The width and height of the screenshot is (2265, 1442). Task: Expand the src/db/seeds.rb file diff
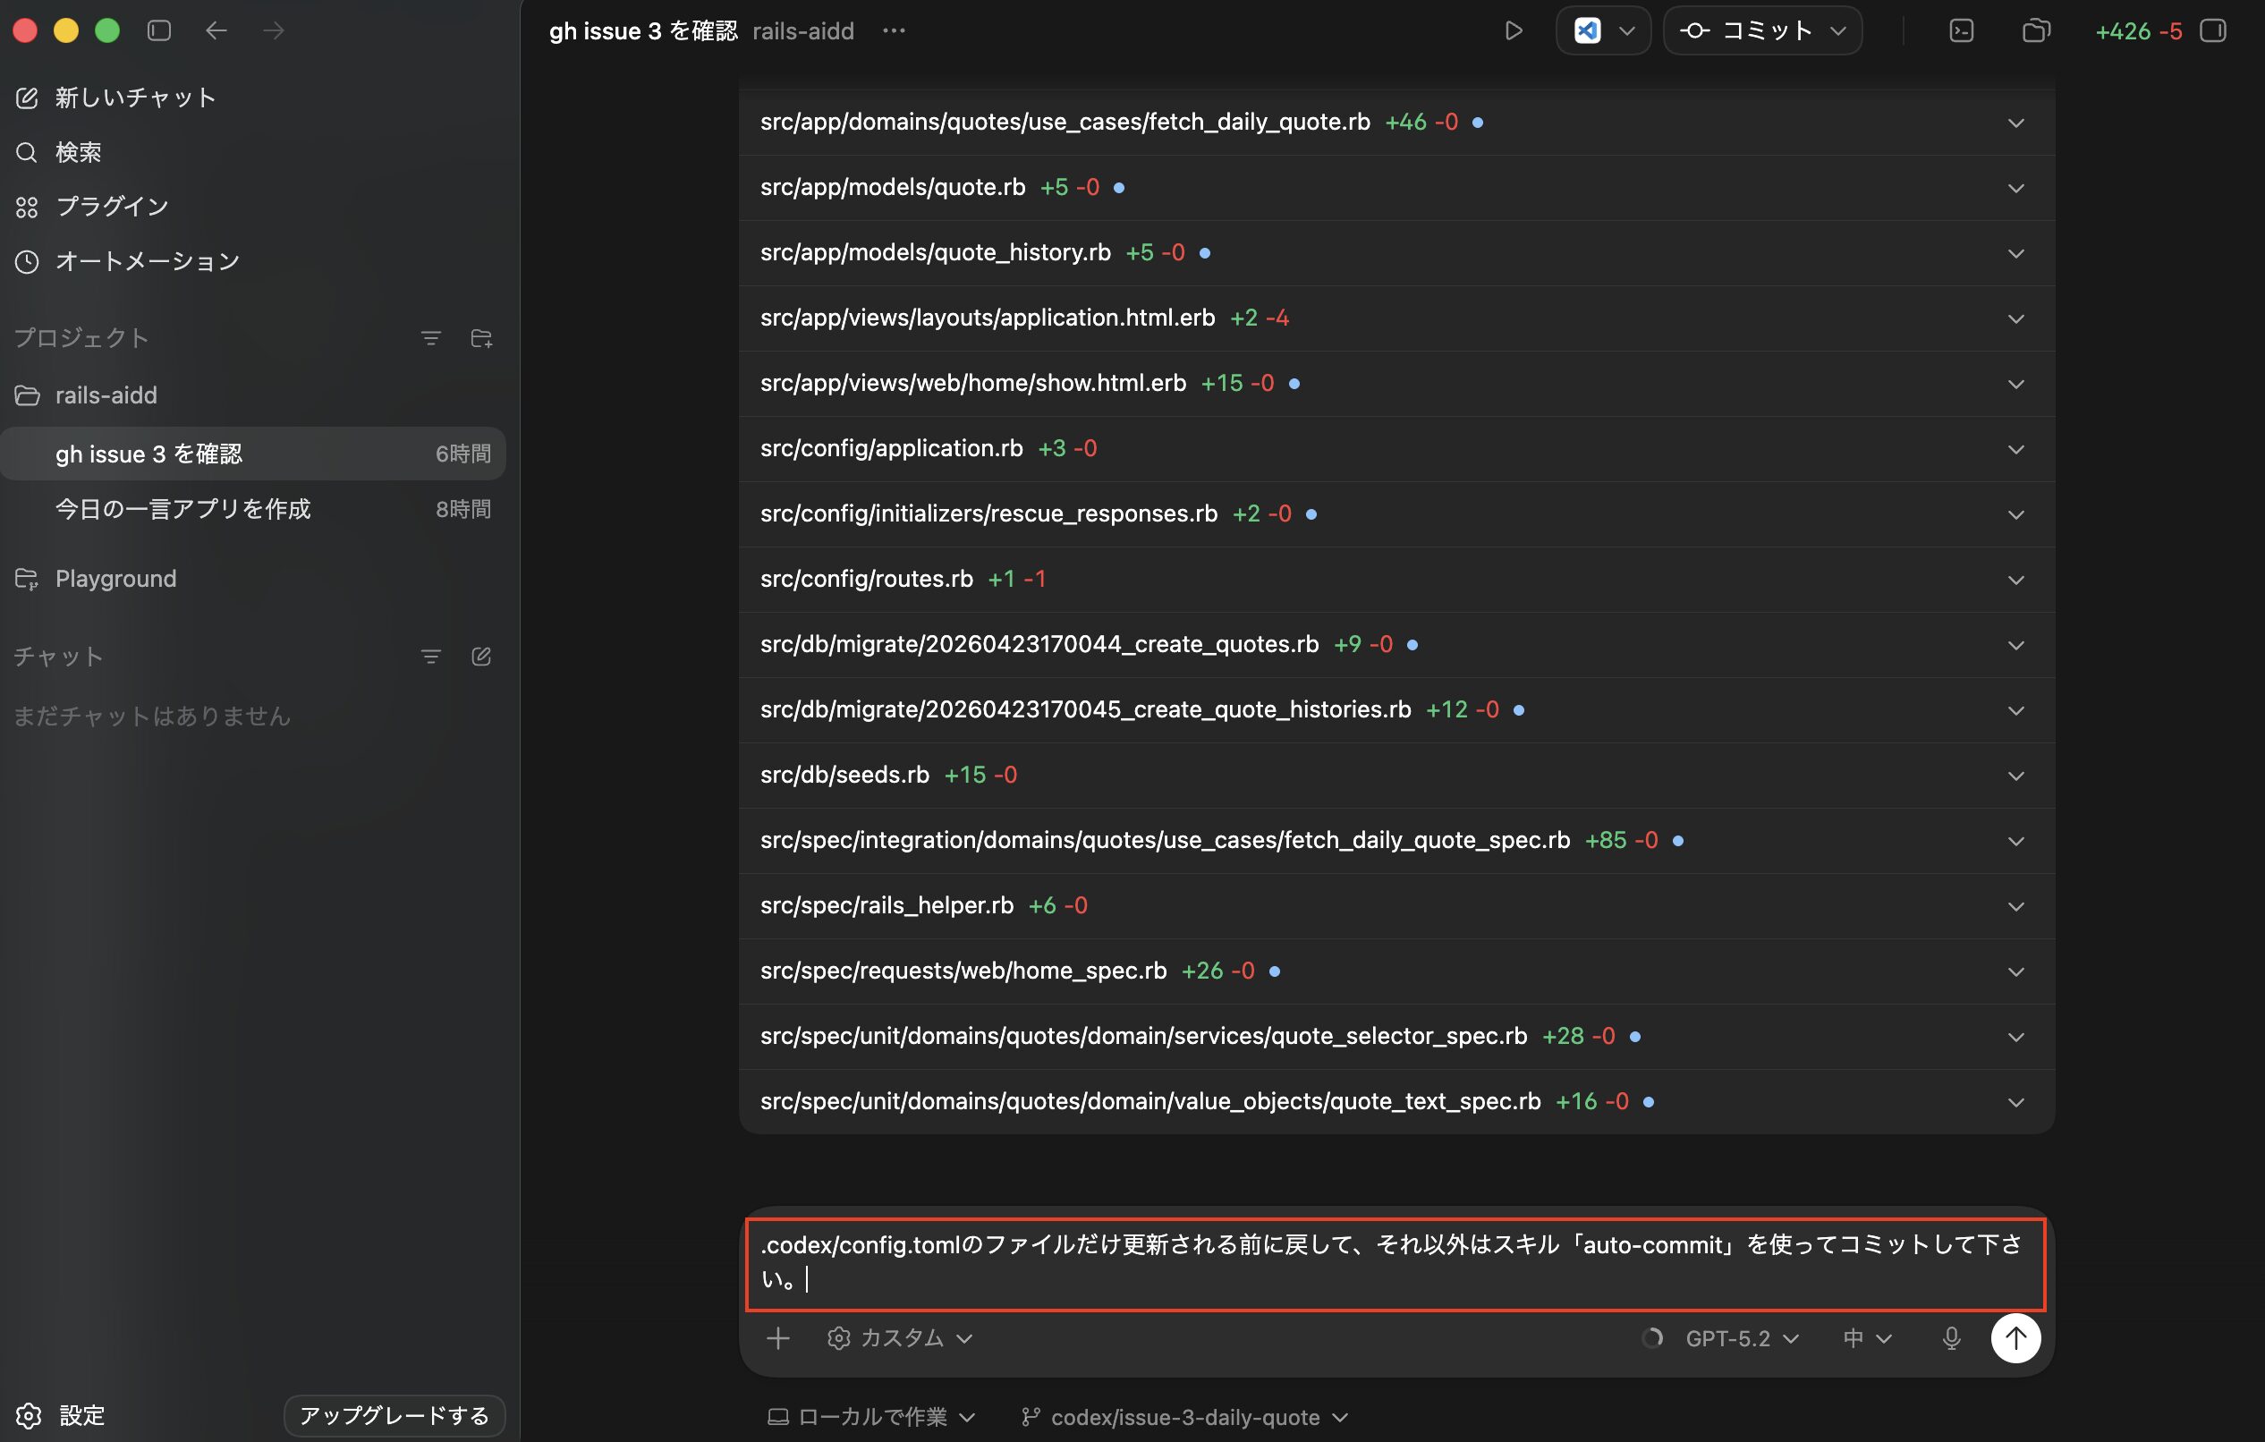tap(2015, 775)
